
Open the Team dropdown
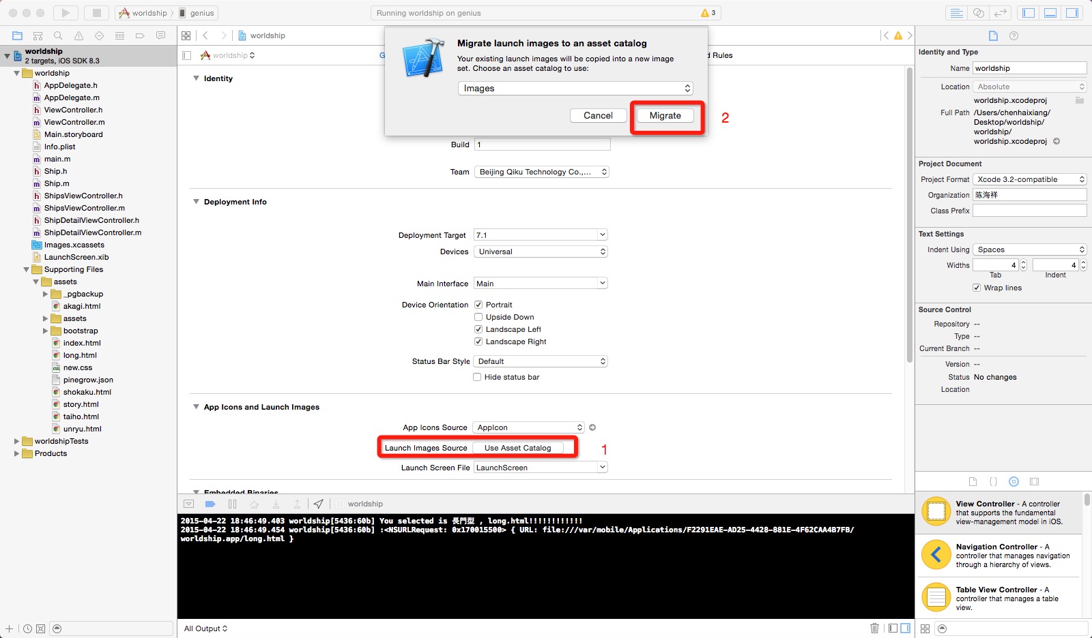point(542,172)
